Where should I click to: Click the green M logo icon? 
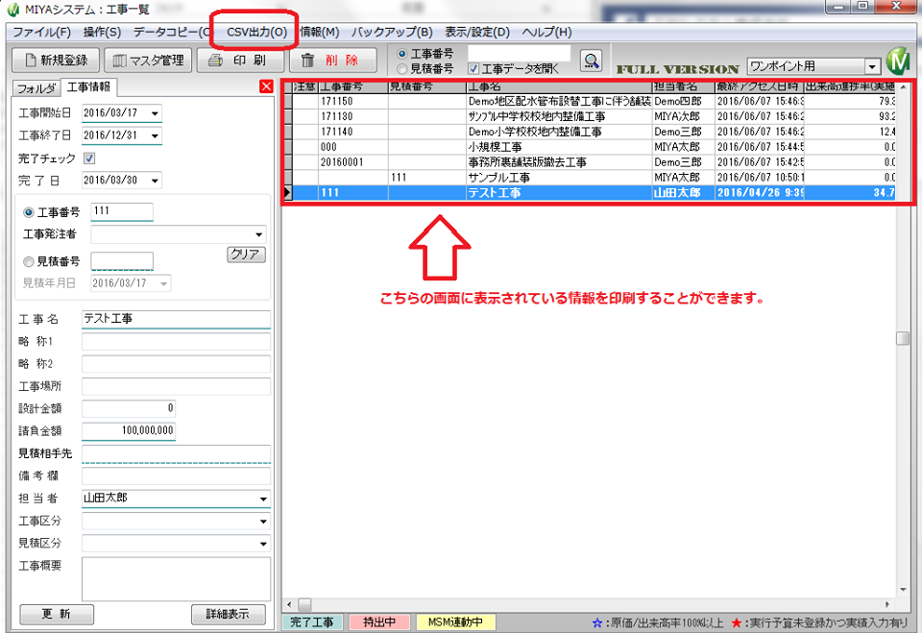(899, 61)
